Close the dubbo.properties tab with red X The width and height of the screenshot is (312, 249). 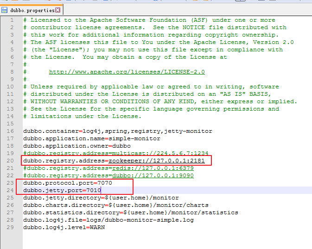pyautogui.click(x=57, y=10)
